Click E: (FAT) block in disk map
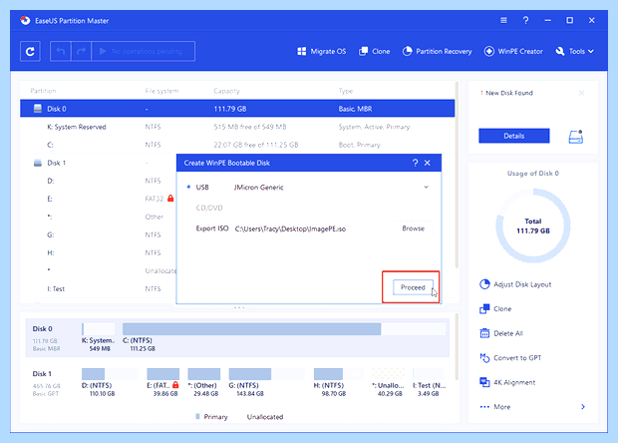The height and width of the screenshot is (443, 618). pos(162,374)
